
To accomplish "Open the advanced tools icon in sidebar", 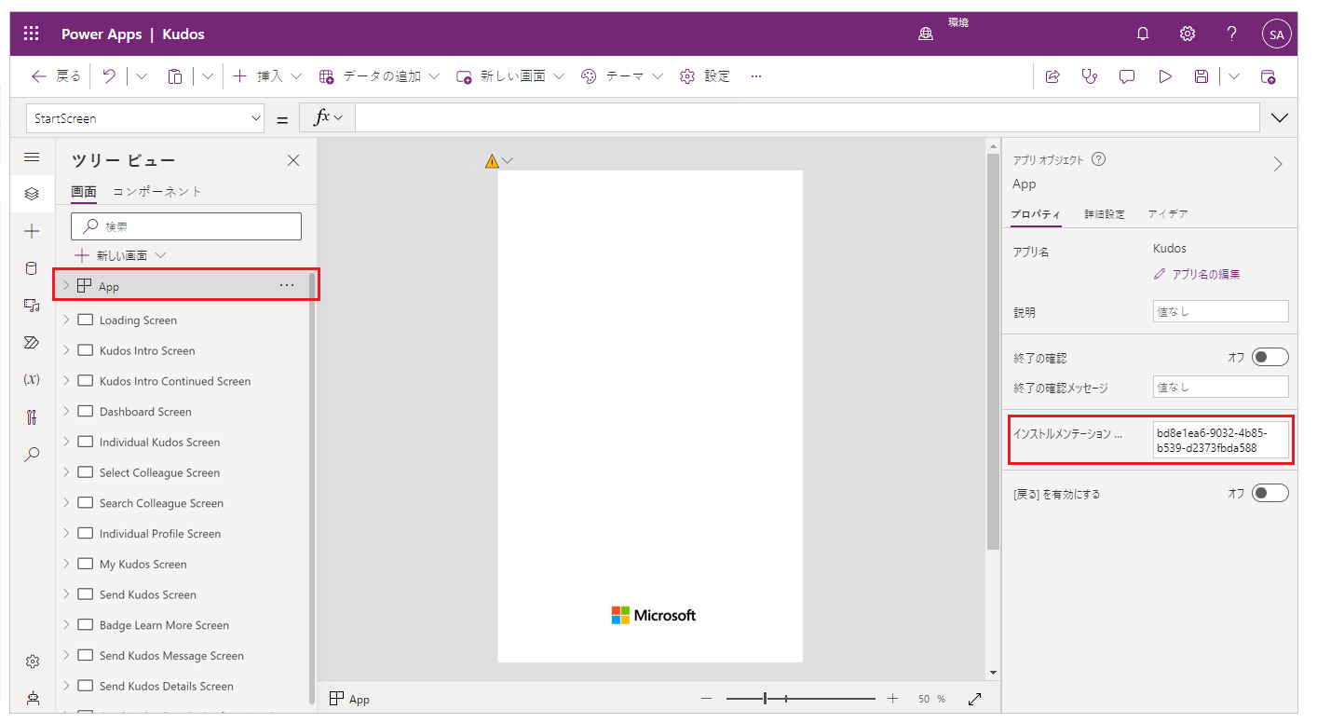I will pos(32,417).
